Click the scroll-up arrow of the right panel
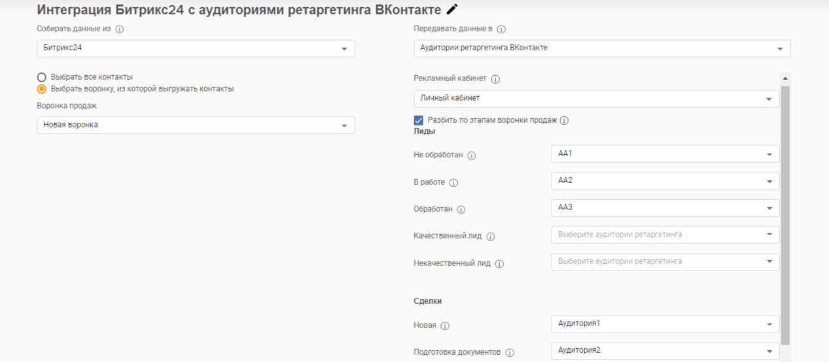 785,78
